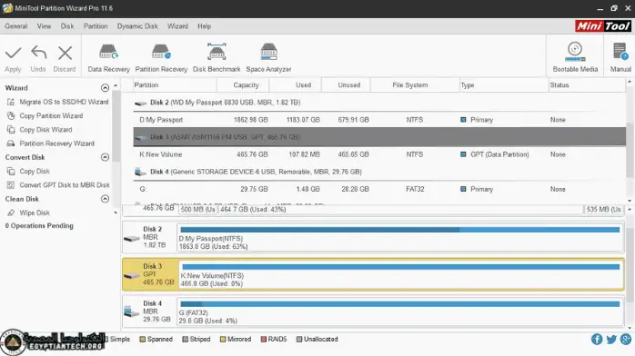Click the Copy Partition Wizard icon
Screen dimensions: 635x356
[x=11, y=116]
